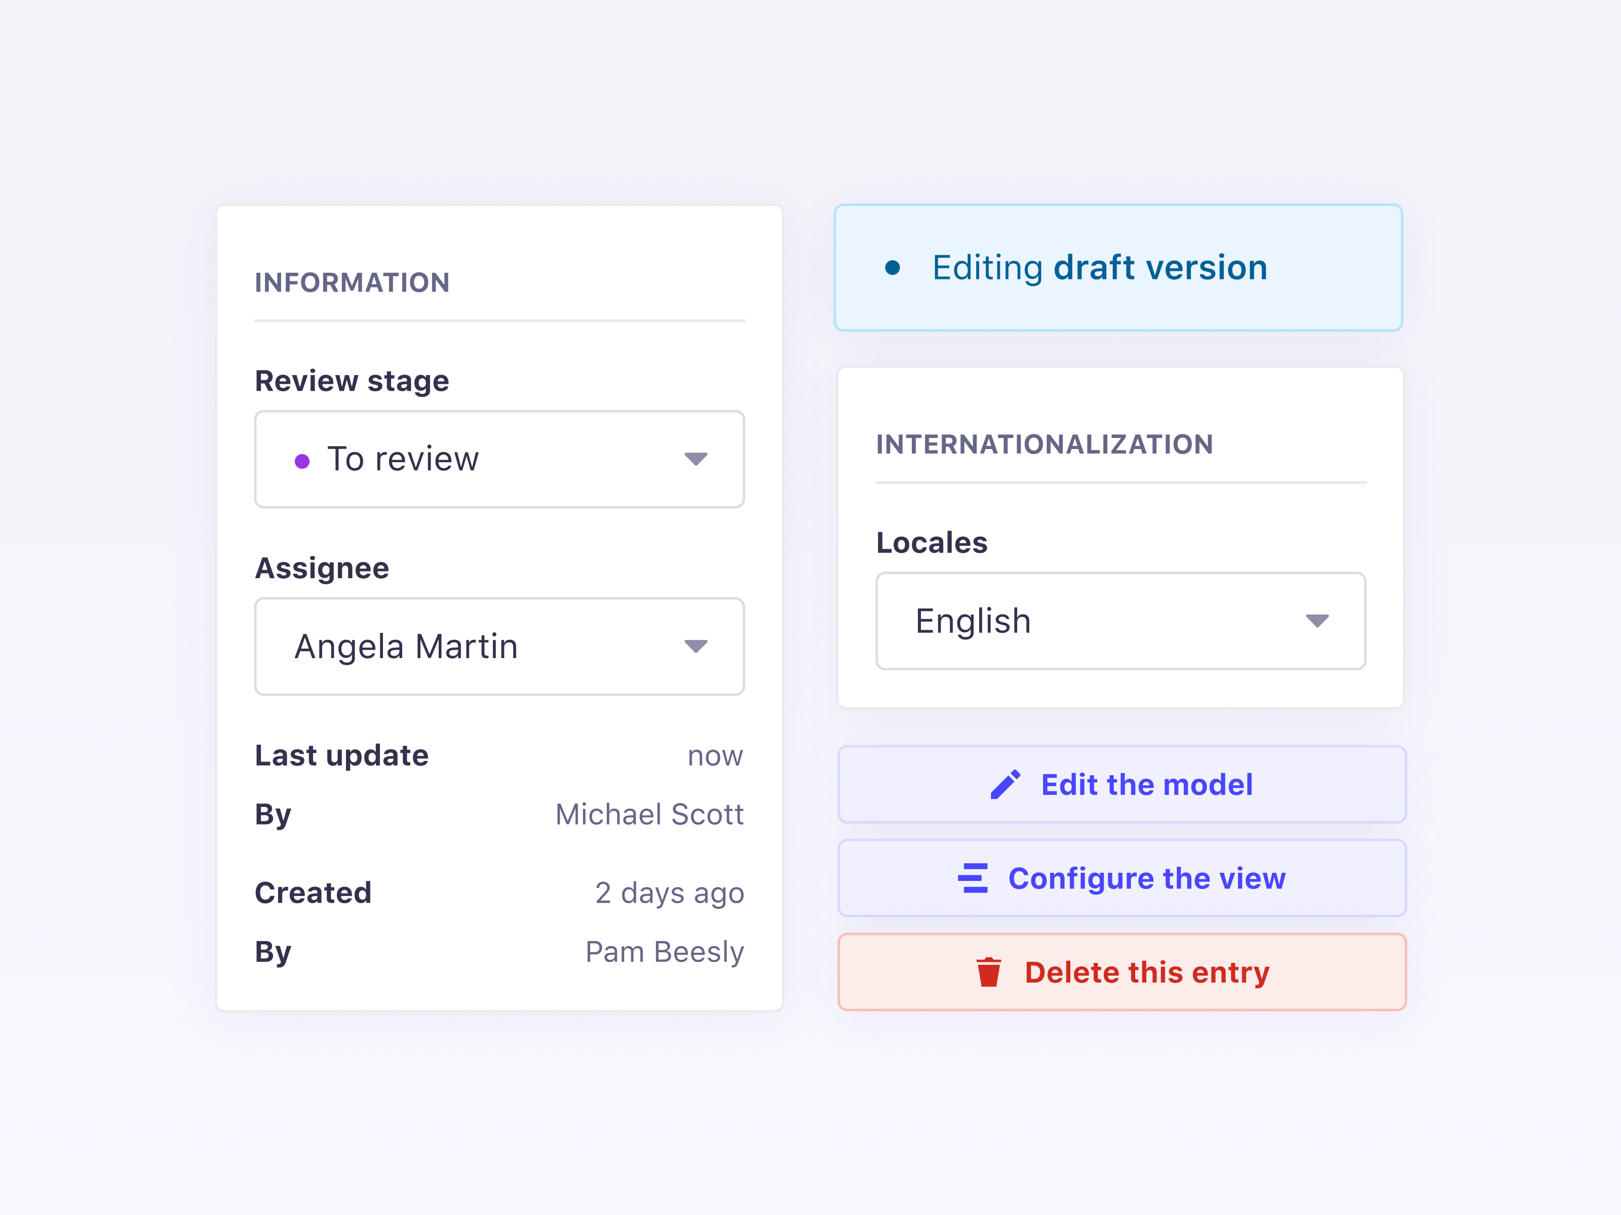Click the trash icon on Delete this entry
Viewport: 1621px width, 1215px height.
tap(989, 973)
